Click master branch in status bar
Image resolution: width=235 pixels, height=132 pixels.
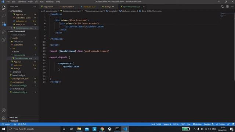point(7,124)
